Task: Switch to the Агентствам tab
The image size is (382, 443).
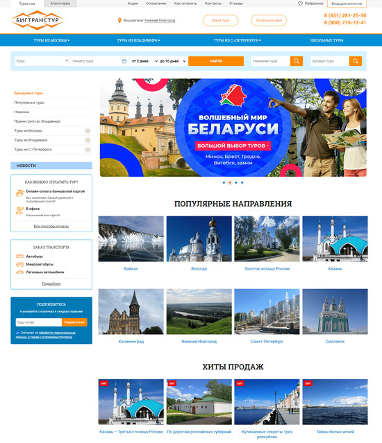Action: point(60,3)
